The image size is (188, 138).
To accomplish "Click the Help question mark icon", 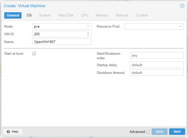I will click(8, 132).
